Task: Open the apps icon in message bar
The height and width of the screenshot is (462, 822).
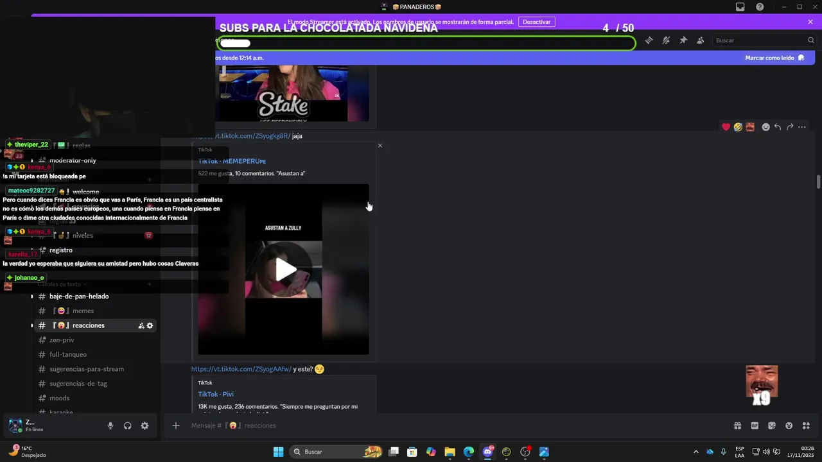Action: coord(806,425)
